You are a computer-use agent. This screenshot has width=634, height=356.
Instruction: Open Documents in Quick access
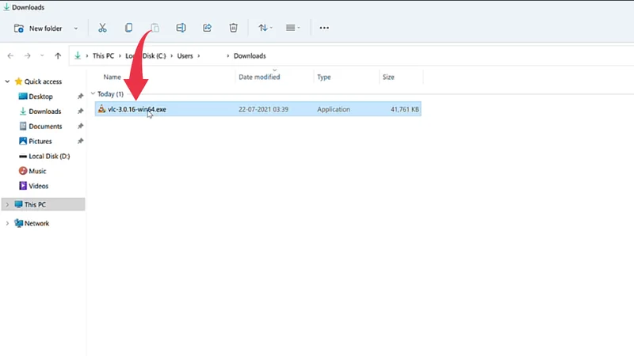(x=45, y=127)
